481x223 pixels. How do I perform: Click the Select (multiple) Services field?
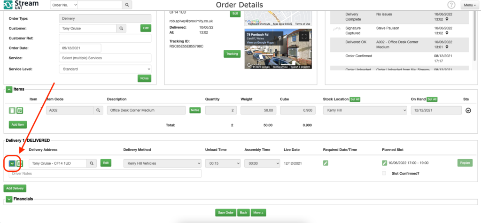pos(105,58)
